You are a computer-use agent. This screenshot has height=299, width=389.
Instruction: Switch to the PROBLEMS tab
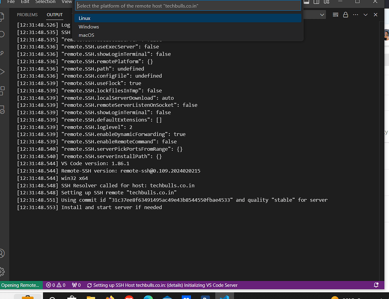(x=27, y=14)
